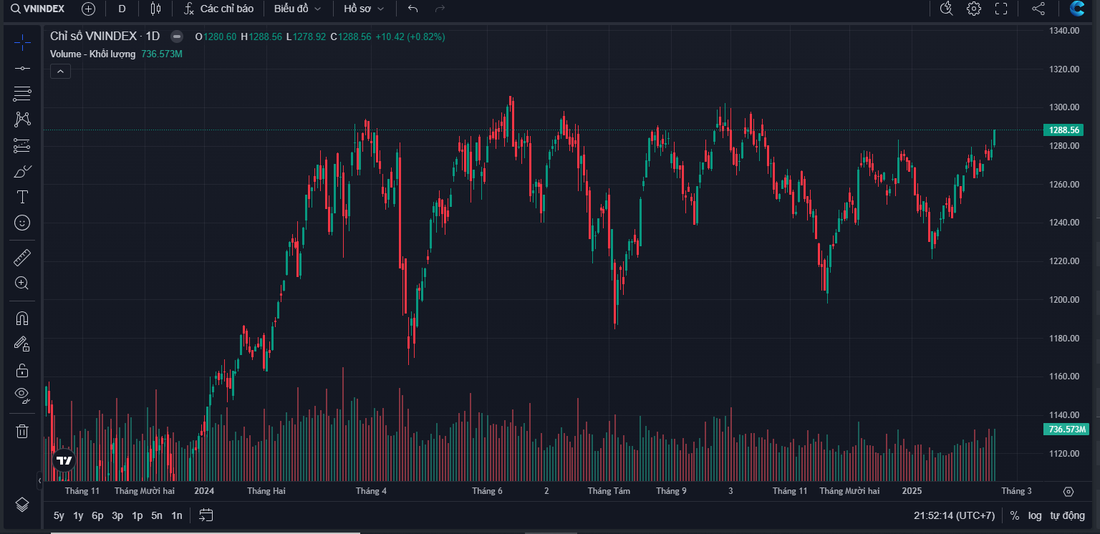Image resolution: width=1100 pixels, height=534 pixels.
Task: Select the ruler measure tool
Action: pos(22,258)
